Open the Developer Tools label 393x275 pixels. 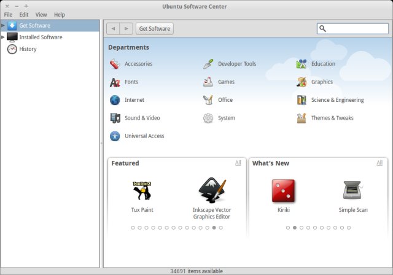237,64
